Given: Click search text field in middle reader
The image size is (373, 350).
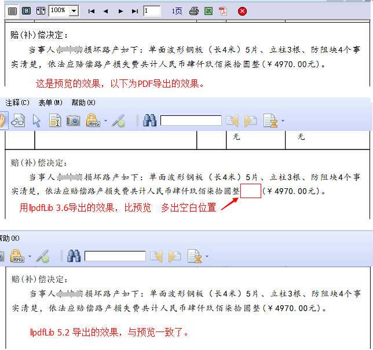Looking at the screenshot, I should pyautogui.click(x=191, y=121).
